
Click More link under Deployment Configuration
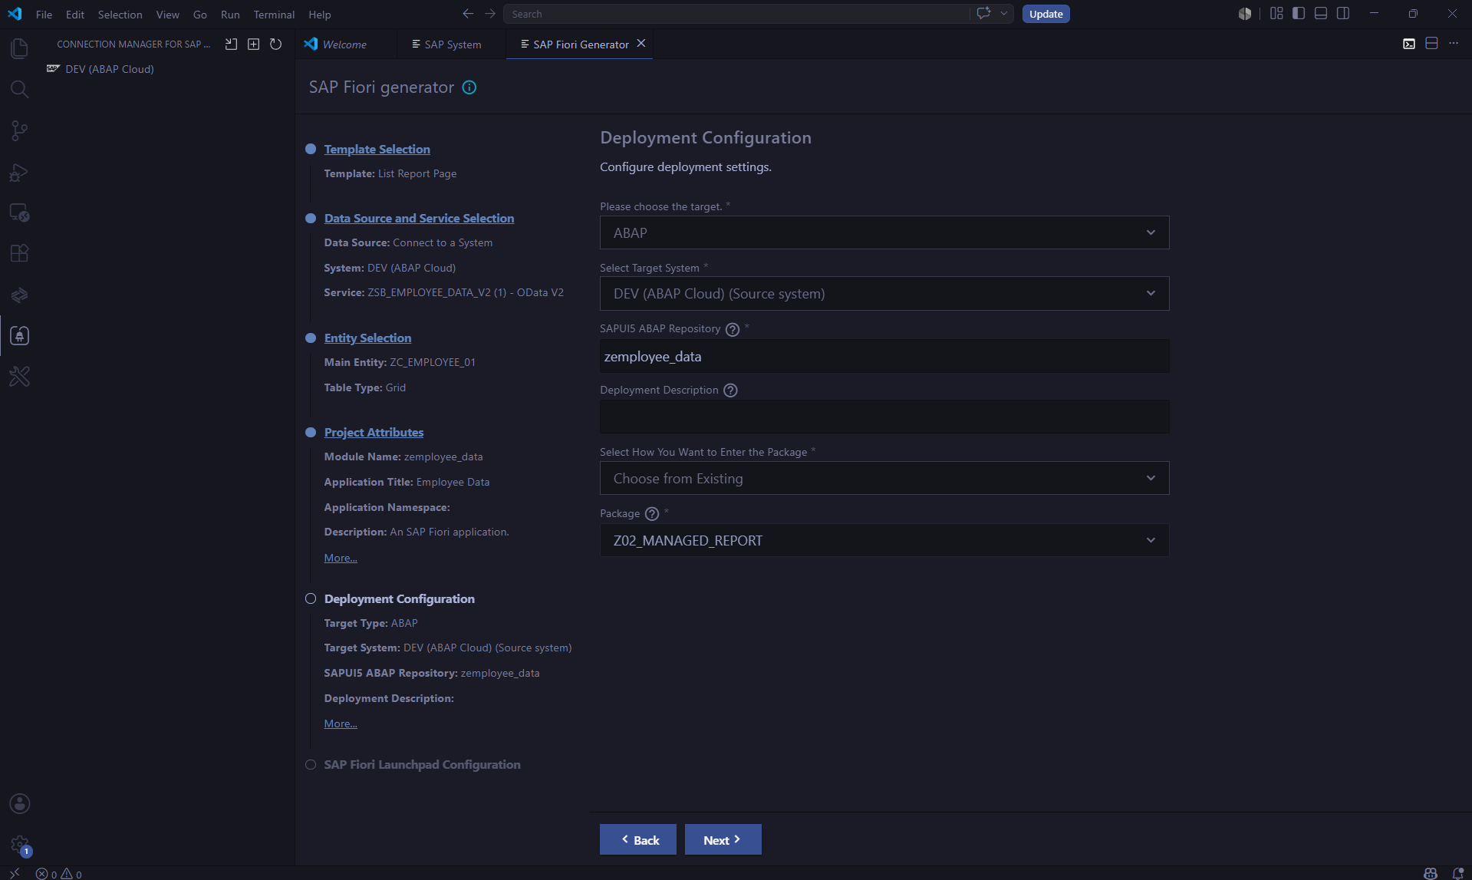(x=341, y=723)
